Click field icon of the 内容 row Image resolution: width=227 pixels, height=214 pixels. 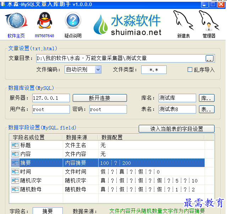click(x=15, y=154)
